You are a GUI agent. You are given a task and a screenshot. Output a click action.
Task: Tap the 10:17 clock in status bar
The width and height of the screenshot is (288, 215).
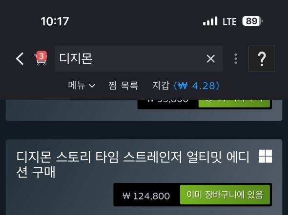tap(55, 21)
